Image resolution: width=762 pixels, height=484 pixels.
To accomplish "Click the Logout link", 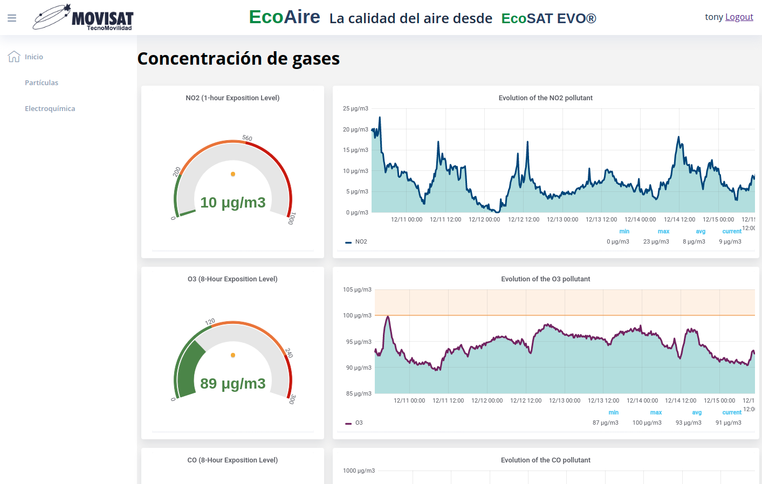I will [x=739, y=17].
